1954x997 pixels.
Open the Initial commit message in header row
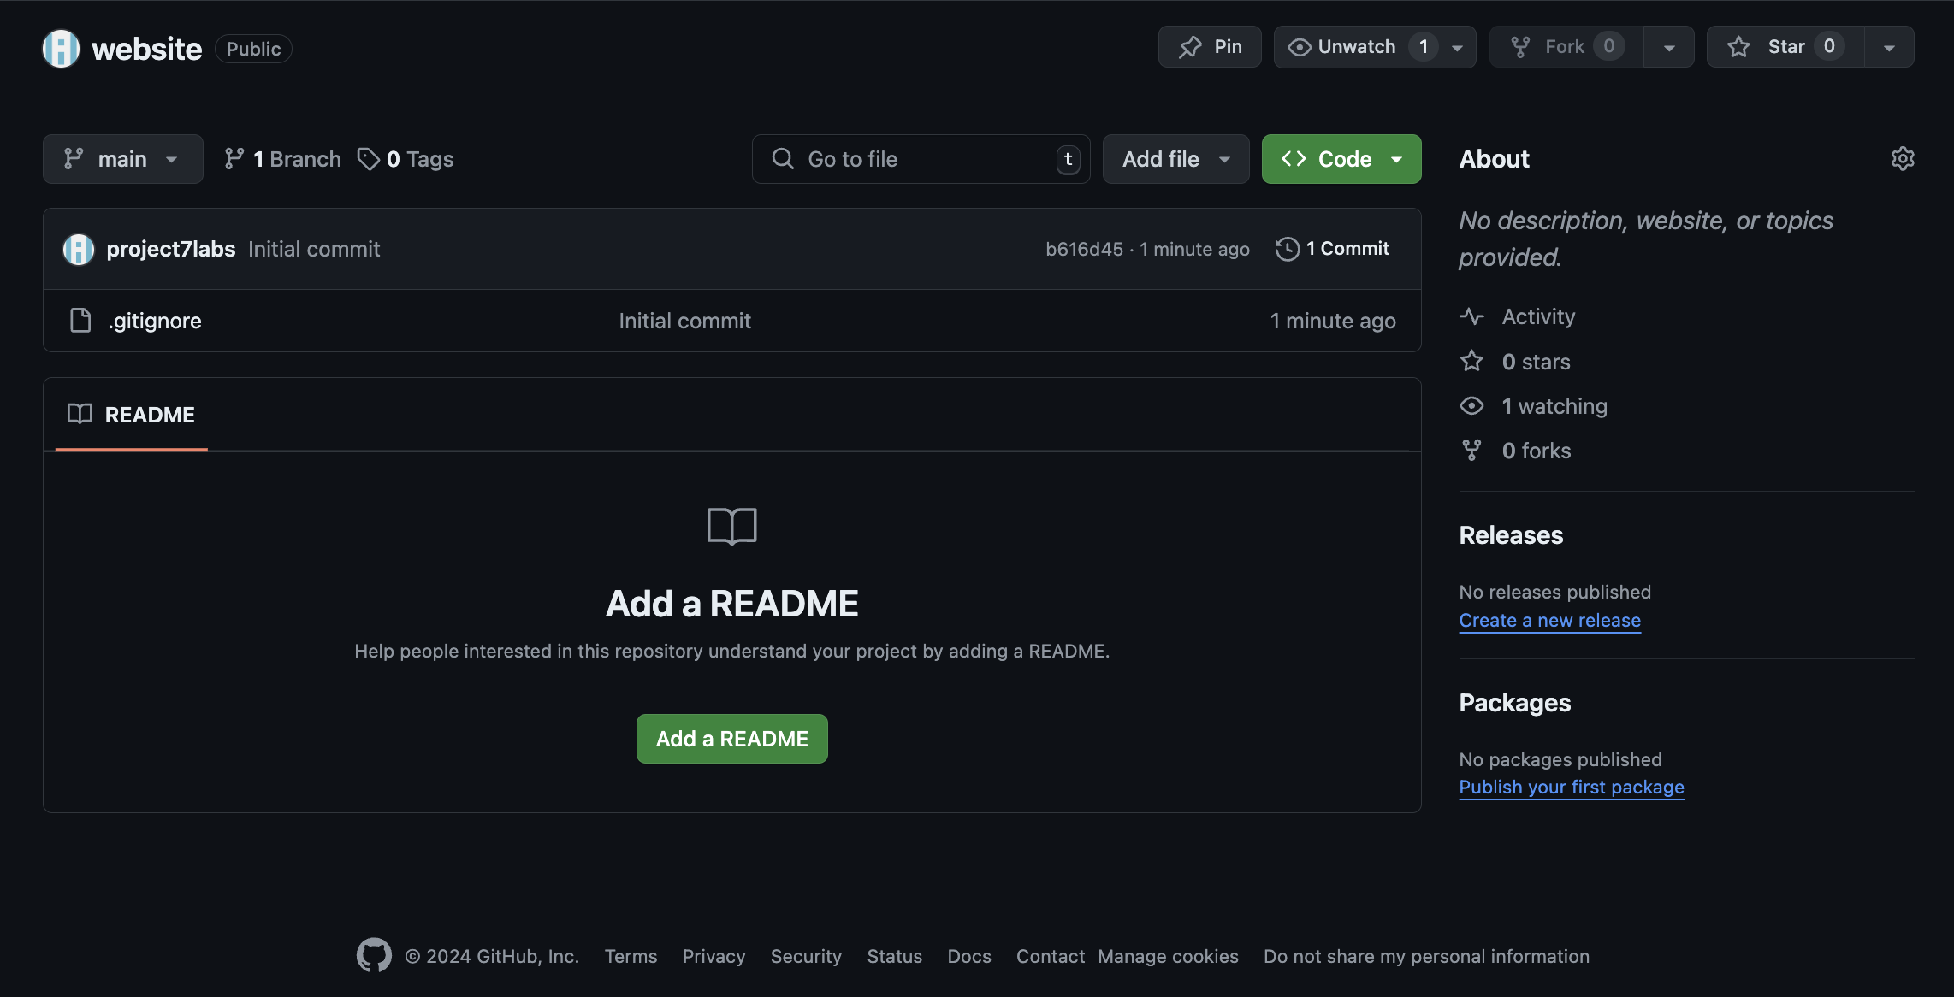pyautogui.click(x=314, y=249)
